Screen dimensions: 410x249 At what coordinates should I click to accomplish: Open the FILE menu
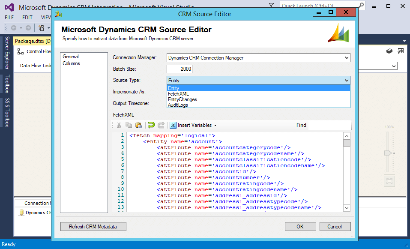tap(9, 18)
